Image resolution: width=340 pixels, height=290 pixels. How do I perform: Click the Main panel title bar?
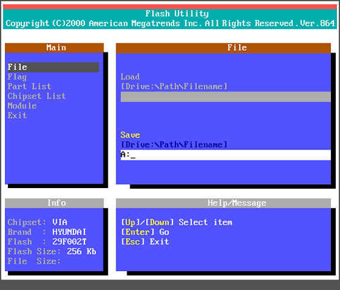[54, 48]
